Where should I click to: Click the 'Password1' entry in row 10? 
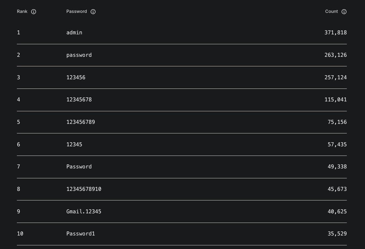tap(81, 234)
